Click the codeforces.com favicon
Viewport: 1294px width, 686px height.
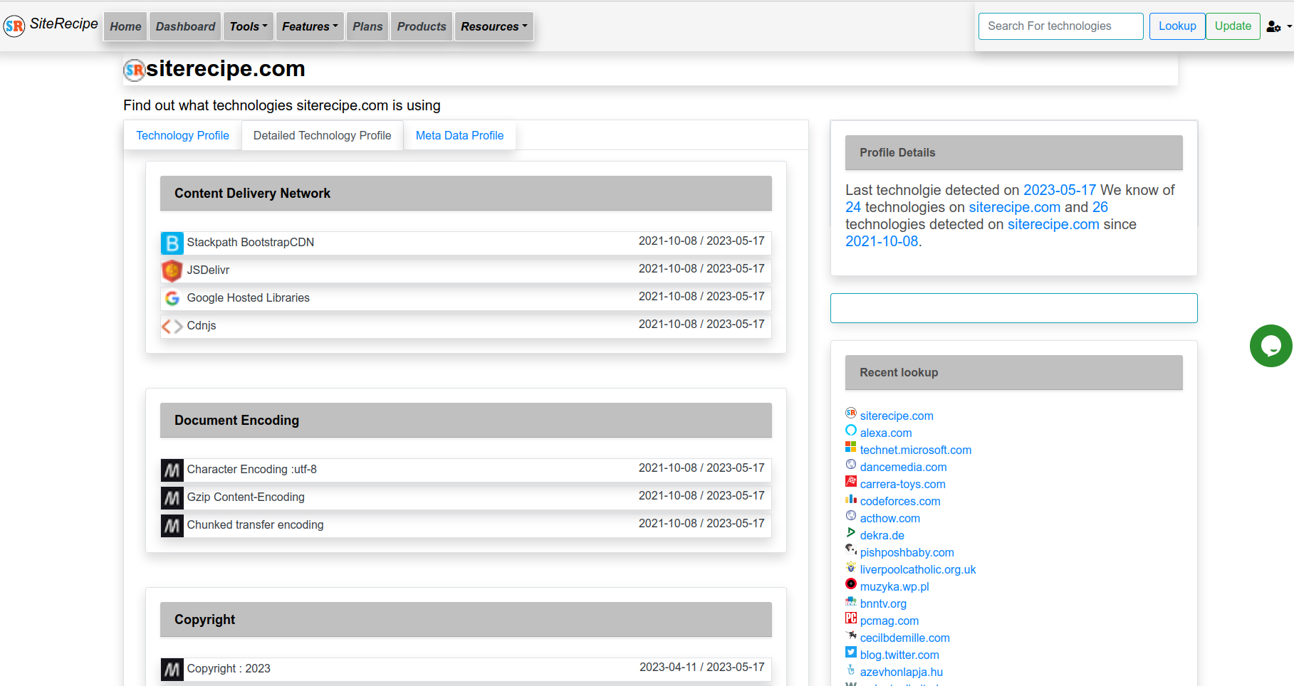tap(851, 499)
